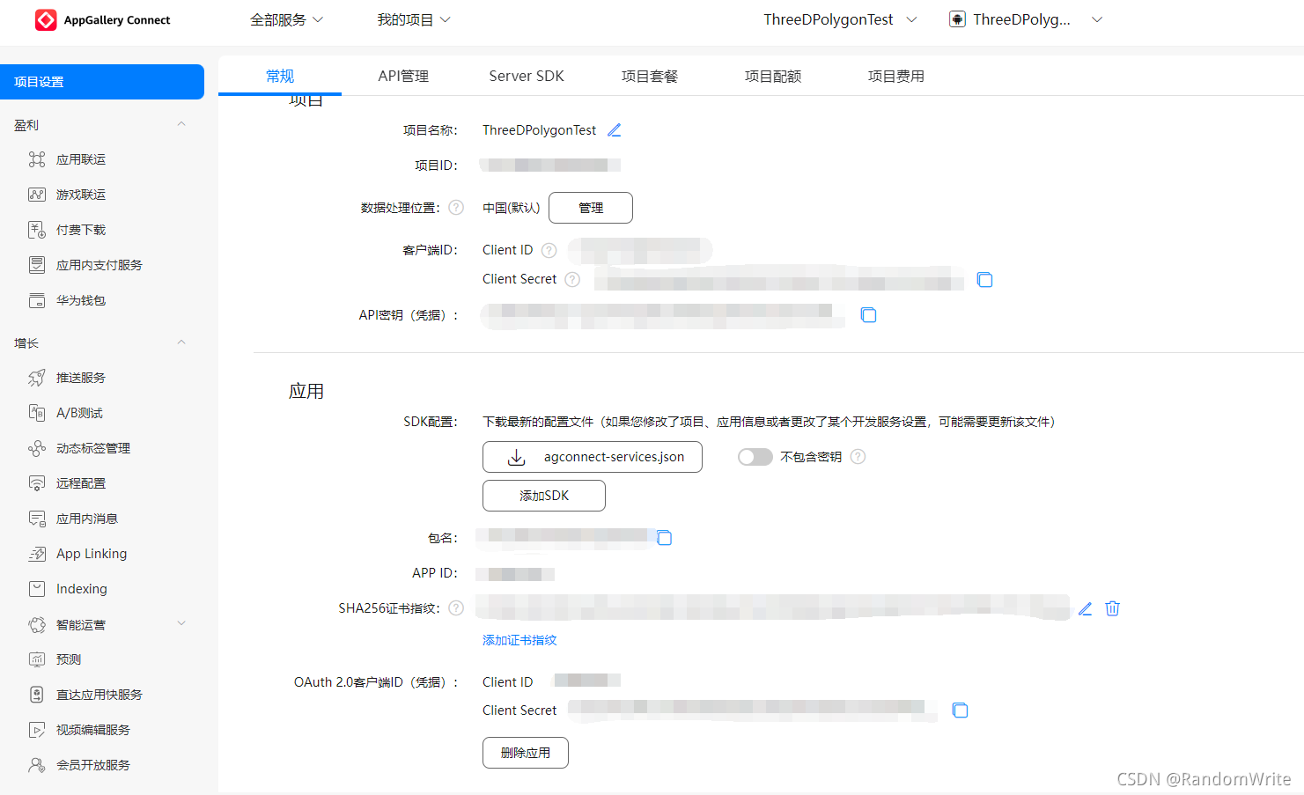Open the 我的项目 dropdown
The image size is (1304, 795).
(x=414, y=19)
